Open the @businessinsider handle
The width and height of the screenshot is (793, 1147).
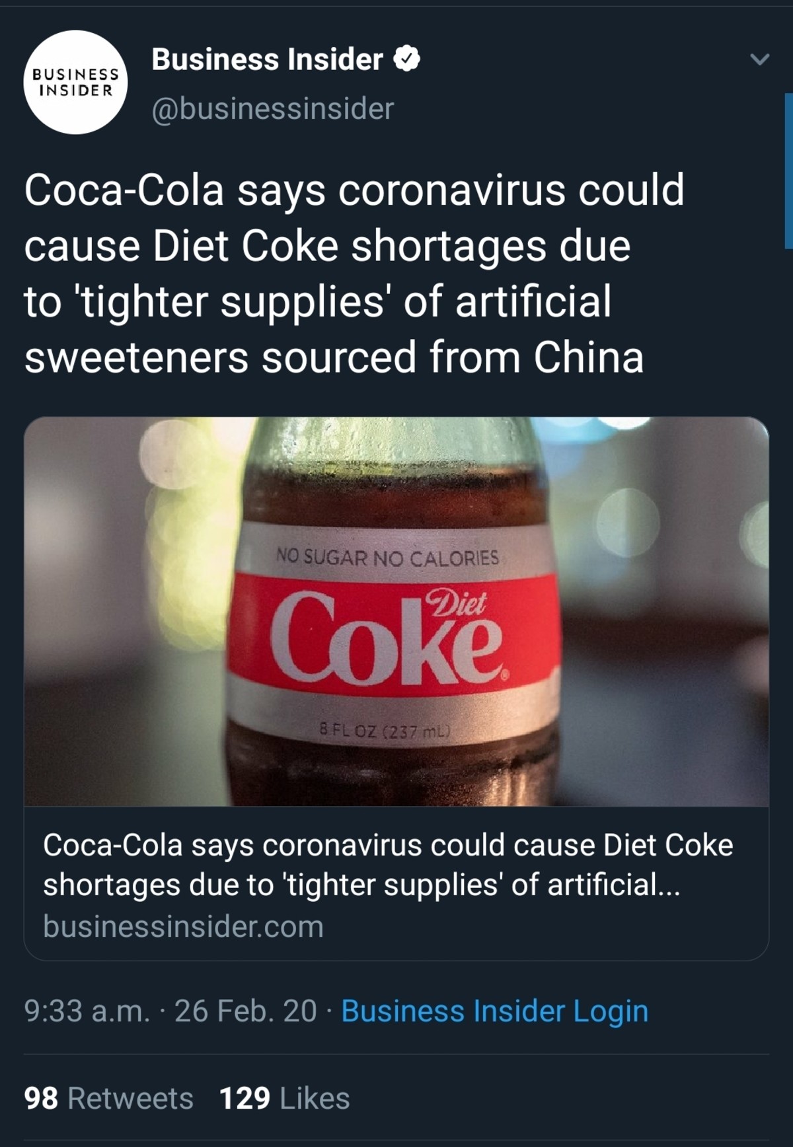click(272, 108)
